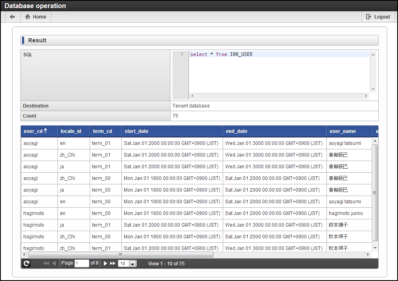The width and height of the screenshot is (398, 281).
Task: Click the SQL label cell
Action: pos(95,75)
